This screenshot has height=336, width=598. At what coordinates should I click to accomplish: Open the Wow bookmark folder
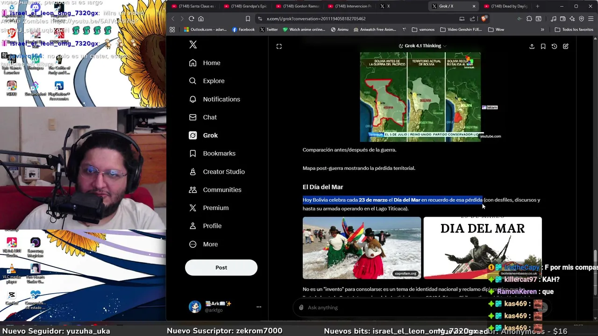tap(496, 29)
